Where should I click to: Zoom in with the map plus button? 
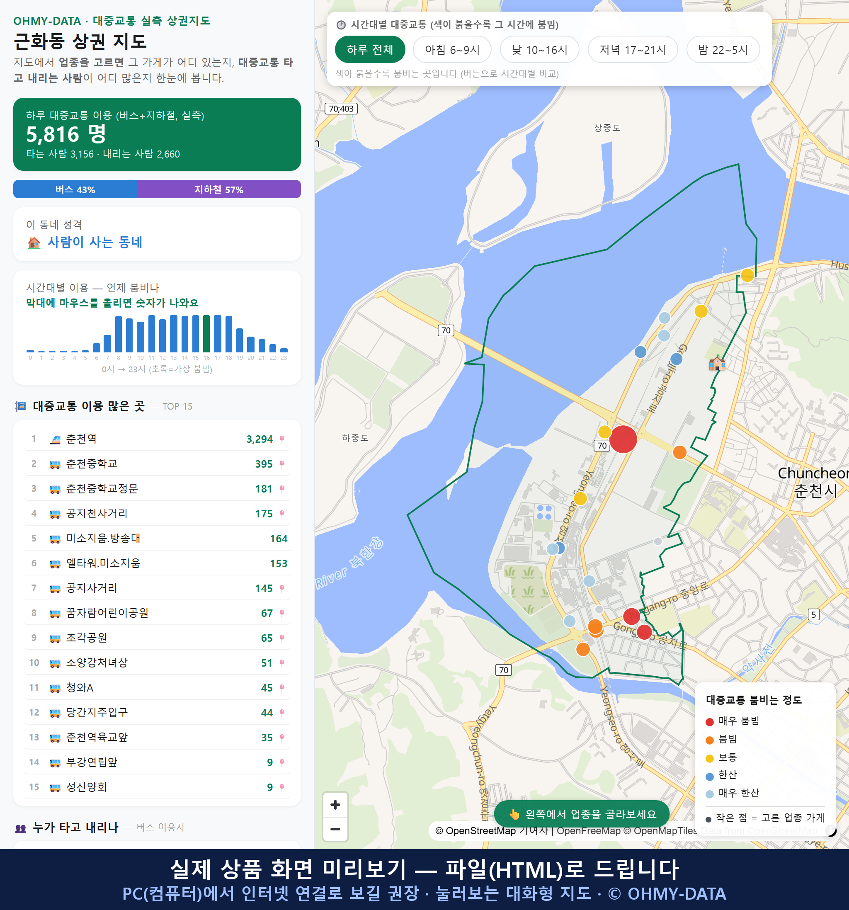point(335,805)
